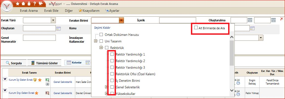Click preview icon on Kurum İçi Gelen Evrak row
285x99 pixels.
(x=47, y=80)
